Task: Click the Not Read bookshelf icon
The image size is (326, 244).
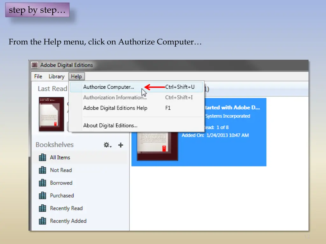Action: click(42, 170)
